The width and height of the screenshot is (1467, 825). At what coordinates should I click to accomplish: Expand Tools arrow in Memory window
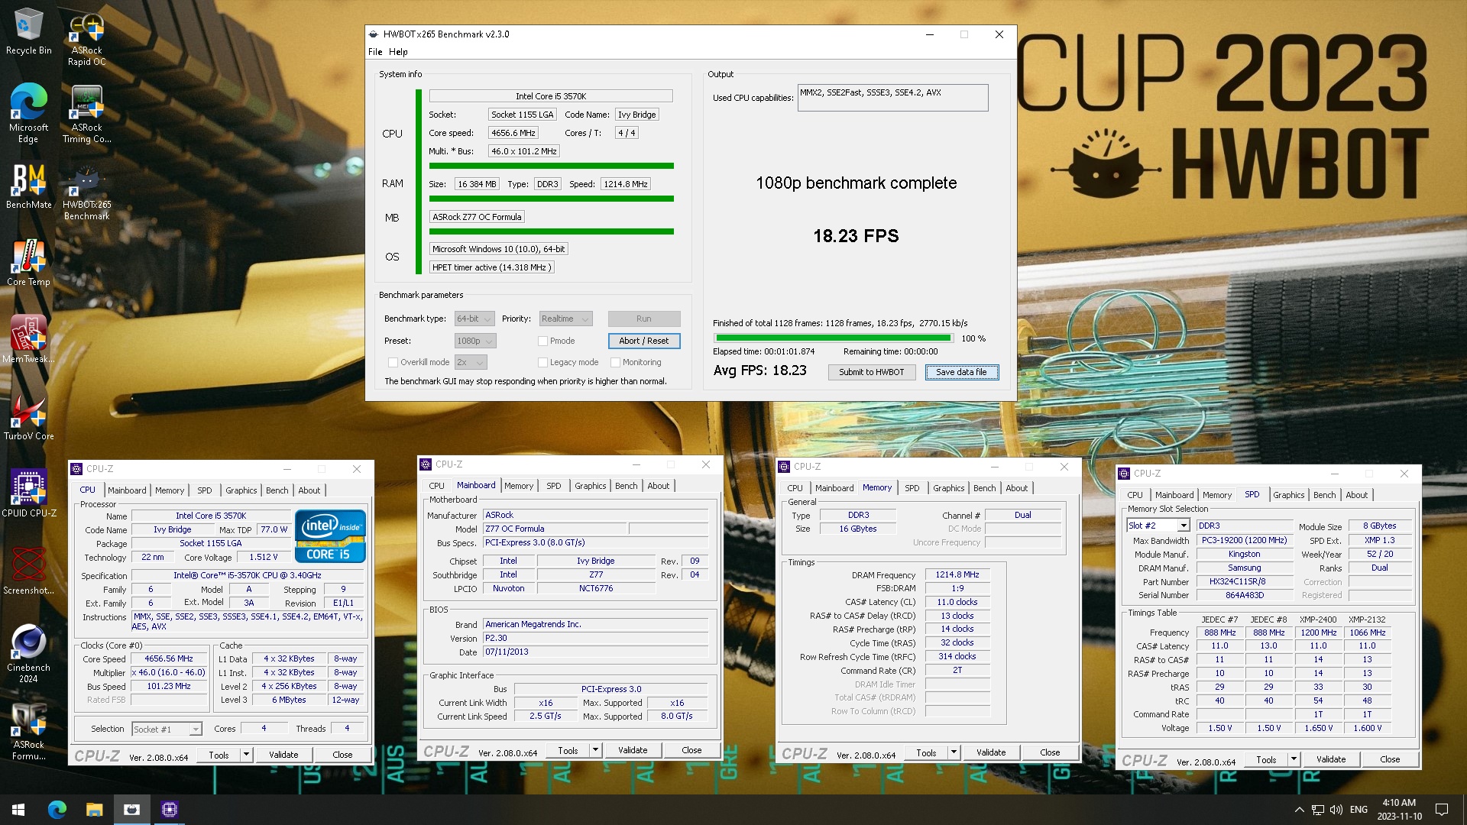(954, 752)
